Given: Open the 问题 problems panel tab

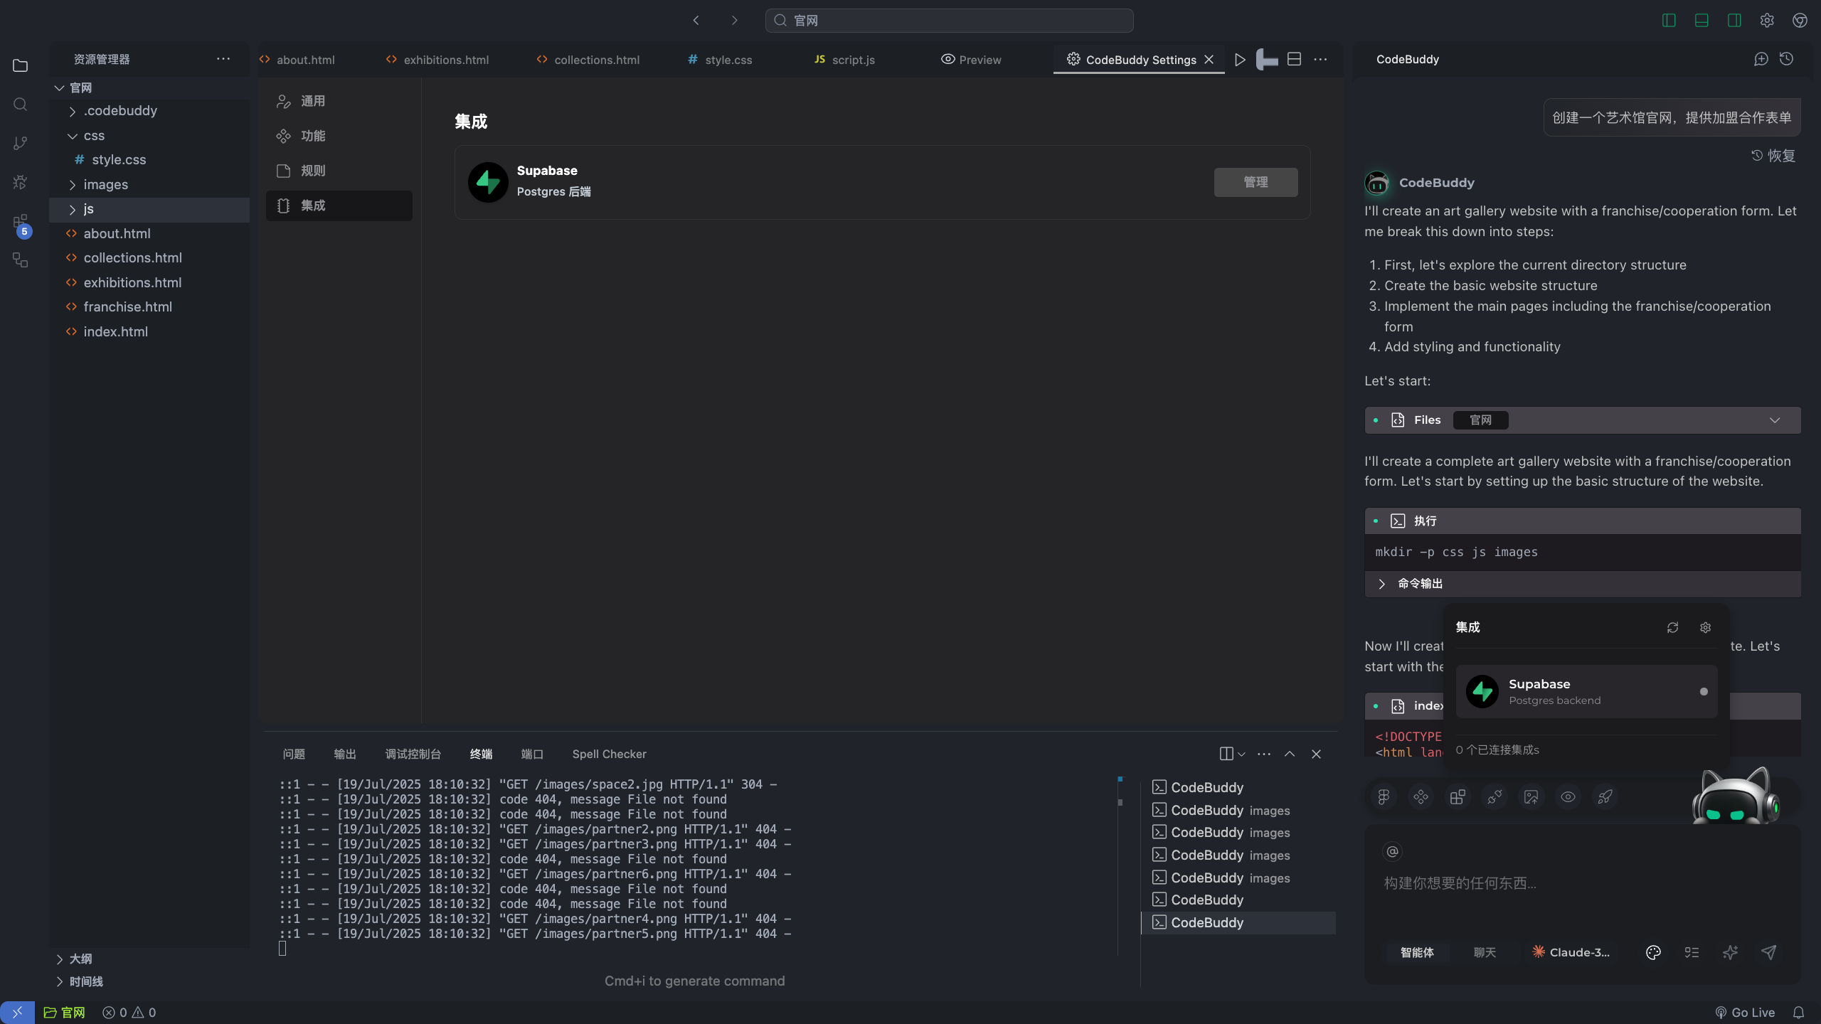Looking at the screenshot, I should click(294, 754).
